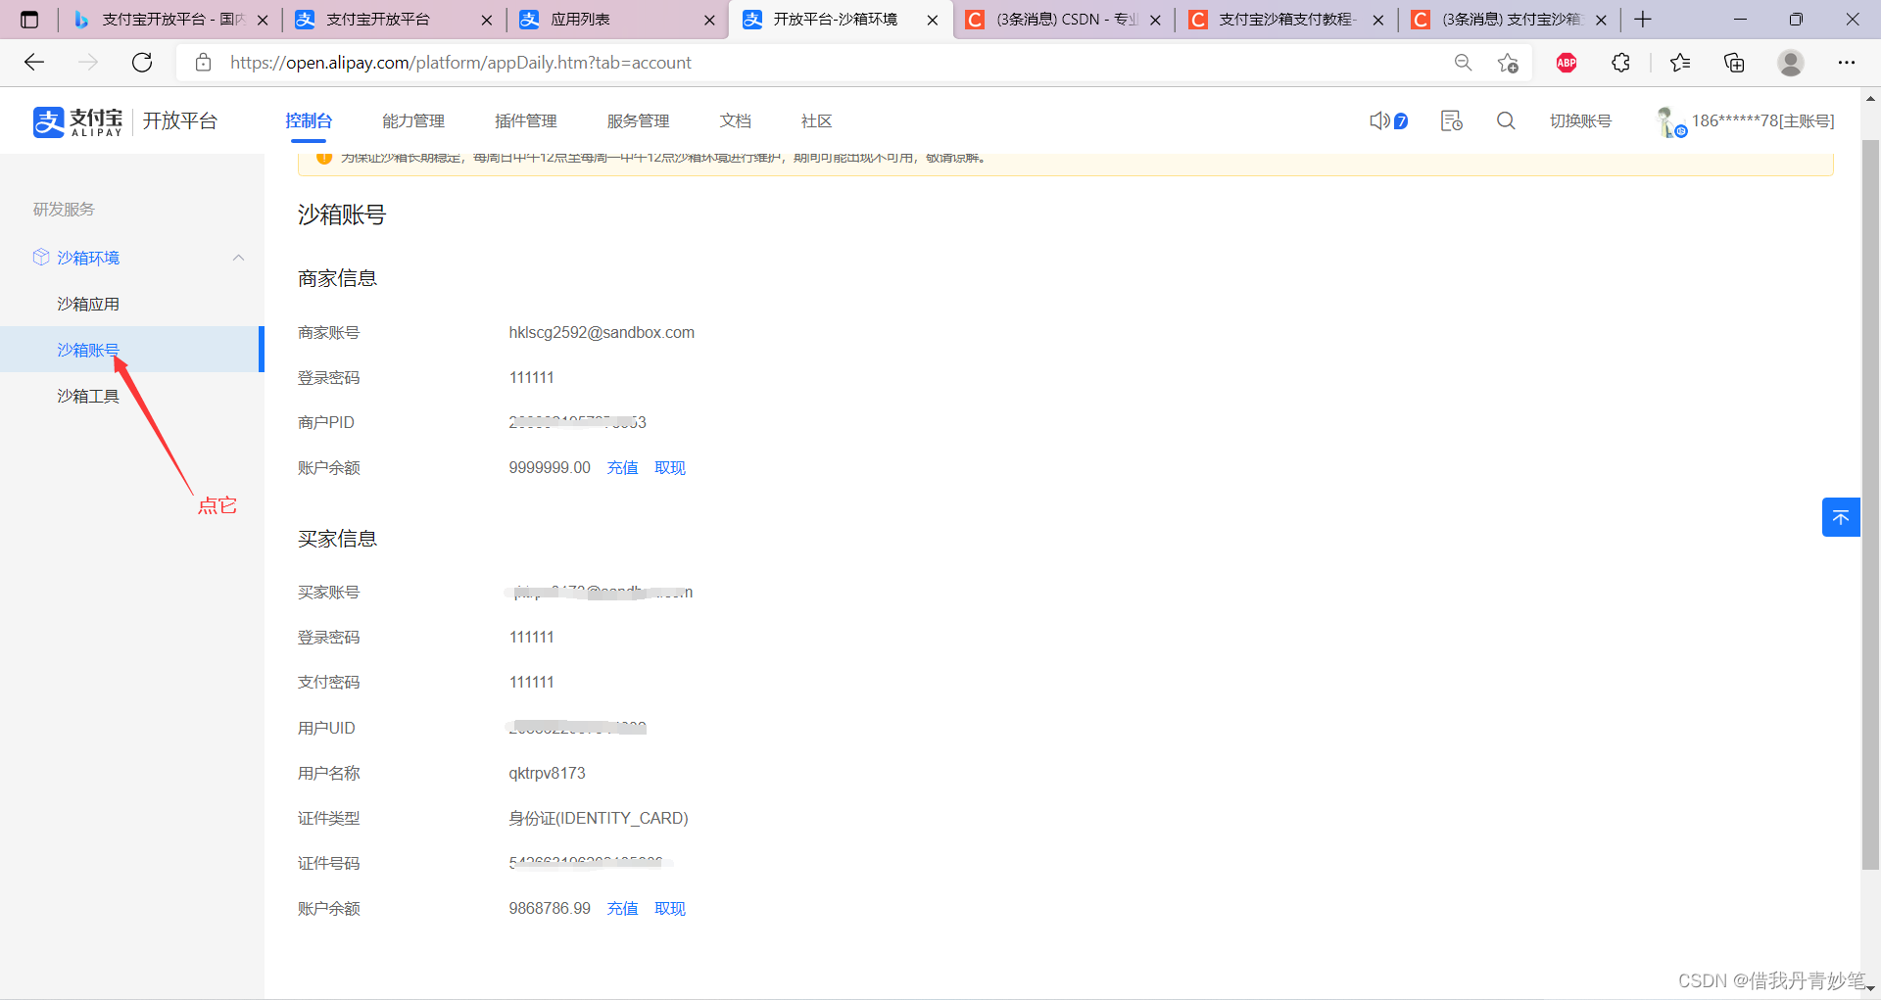The height and width of the screenshot is (1000, 1881).
Task: Click the lock icon in address bar
Action: (x=203, y=63)
